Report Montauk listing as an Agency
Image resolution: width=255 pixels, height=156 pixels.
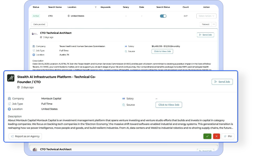pos(25,136)
